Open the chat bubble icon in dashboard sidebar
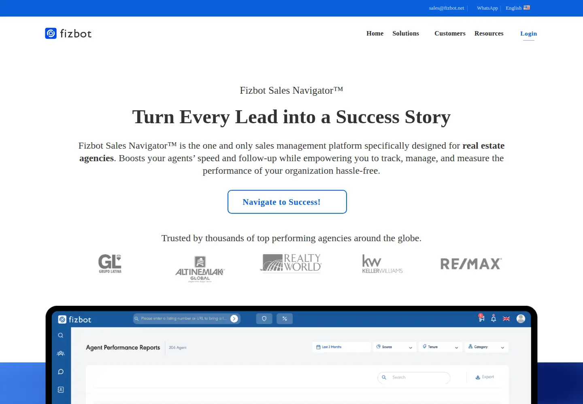Screen dimensions: 583x404 point(61,372)
